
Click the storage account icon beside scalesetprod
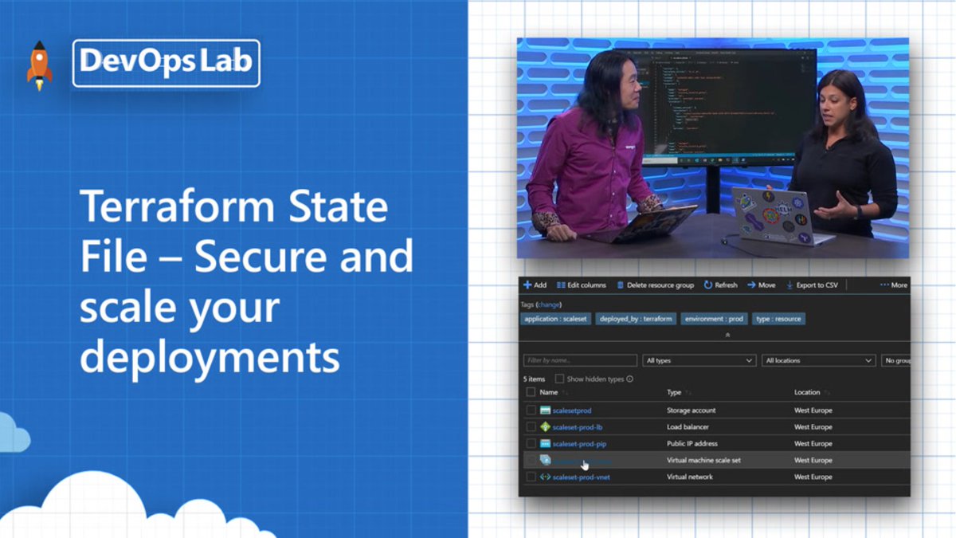pyautogui.click(x=545, y=410)
